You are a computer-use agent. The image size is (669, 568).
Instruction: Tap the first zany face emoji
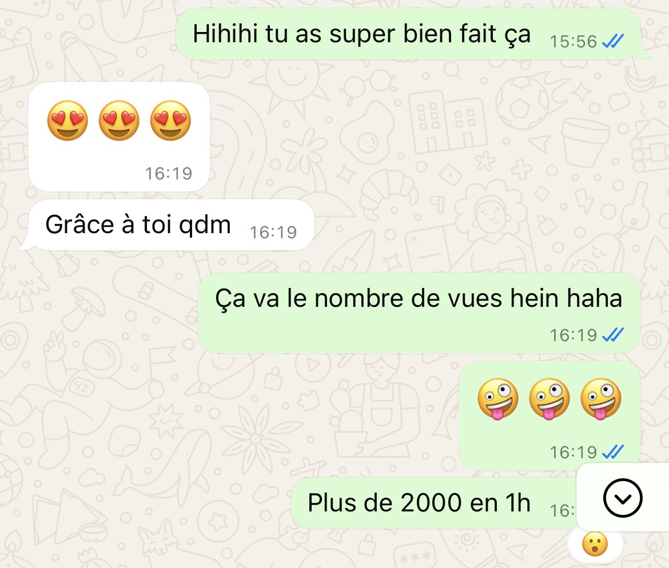click(498, 399)
